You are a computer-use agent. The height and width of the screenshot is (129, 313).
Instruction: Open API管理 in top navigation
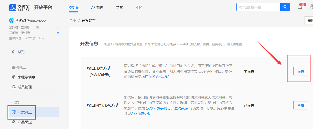tap(97, 7)
